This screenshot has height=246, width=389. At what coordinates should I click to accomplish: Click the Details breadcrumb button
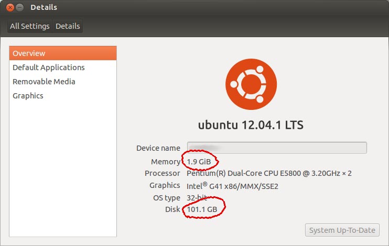[68, 26]
